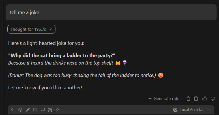Click the italic bonus dog joke line
Image resolution: width=219 pixels, height=115 pixels.
coord(82,75)
